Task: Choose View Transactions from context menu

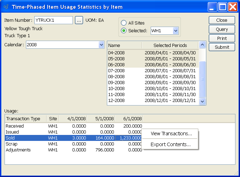Action: coord(171,134)
